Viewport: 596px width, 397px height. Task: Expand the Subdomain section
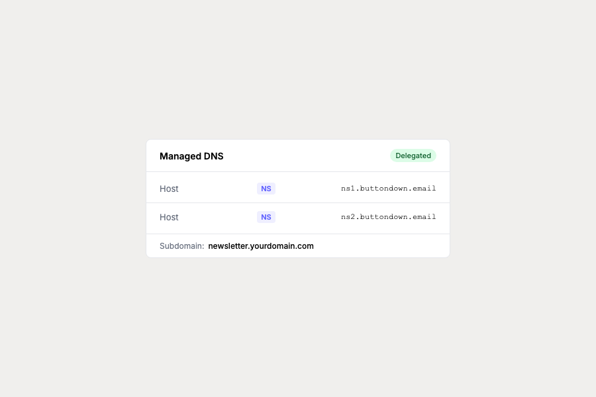[298, 245]
